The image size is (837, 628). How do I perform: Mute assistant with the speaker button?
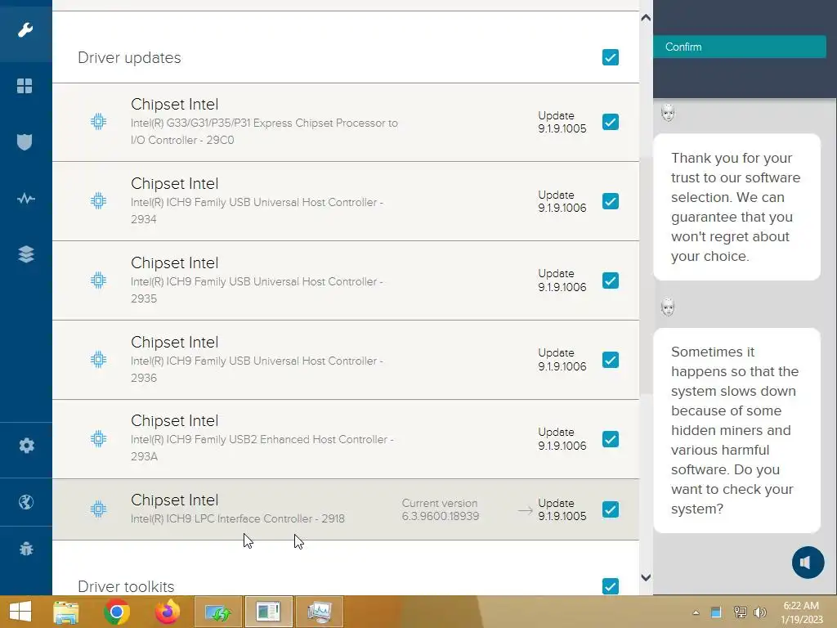tap(808, 563)
